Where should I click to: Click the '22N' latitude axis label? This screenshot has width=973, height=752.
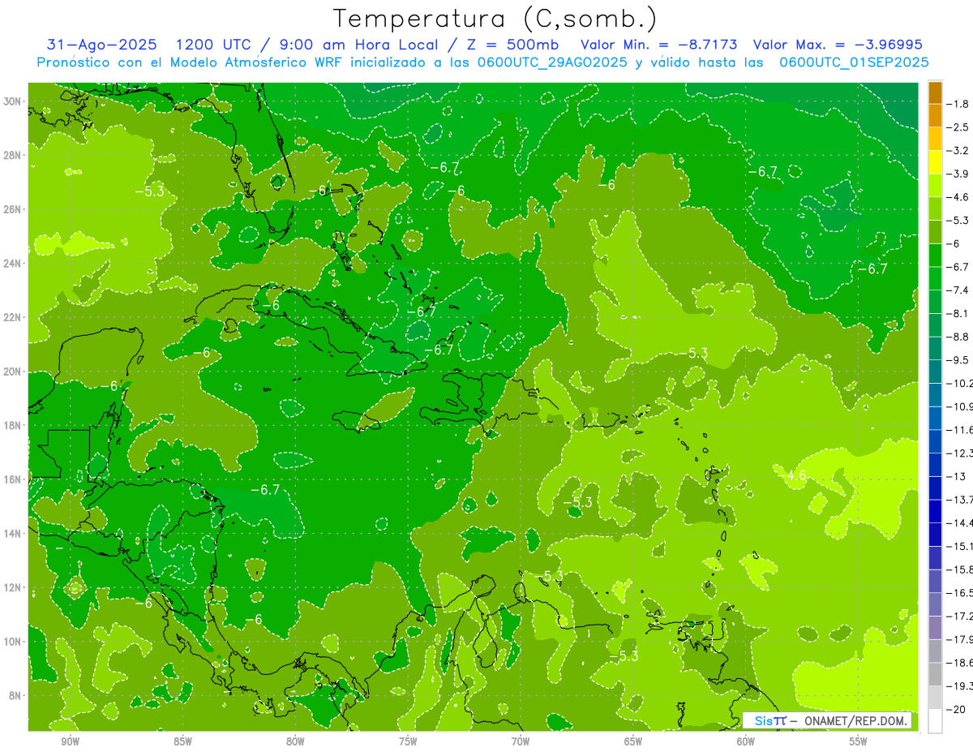coord(12,317)
